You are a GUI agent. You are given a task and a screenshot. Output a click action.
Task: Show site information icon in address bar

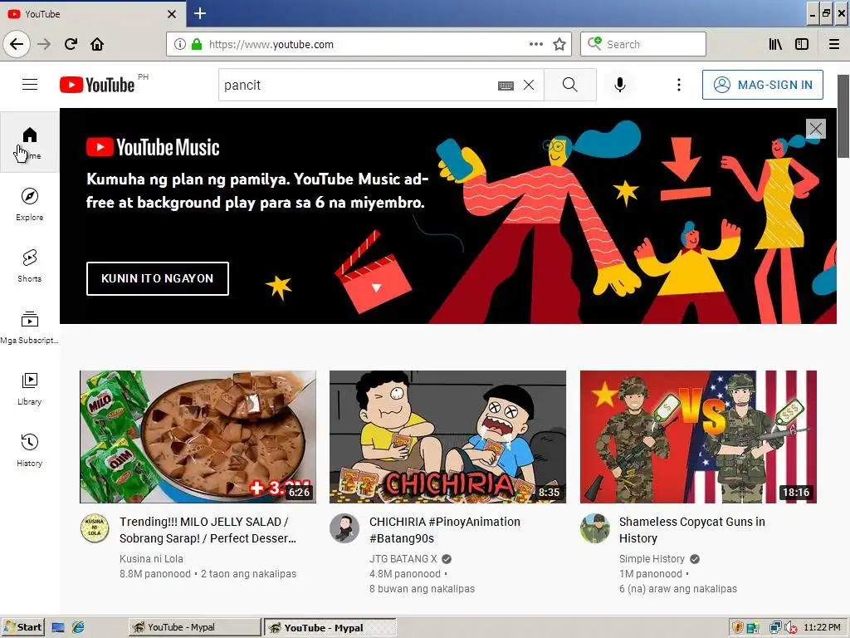pyautogui.click(x=180, y=44)
